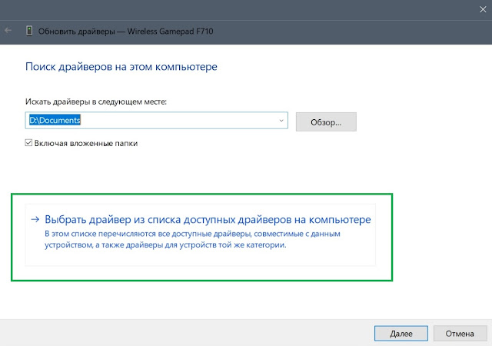Click the 'Искать драйверы в следующем месте:' label
Screen dimensions: 492x346
96,101
